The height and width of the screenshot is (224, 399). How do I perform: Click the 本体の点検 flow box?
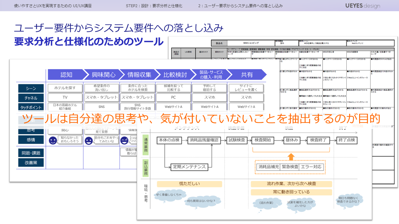tap(169, 140)
